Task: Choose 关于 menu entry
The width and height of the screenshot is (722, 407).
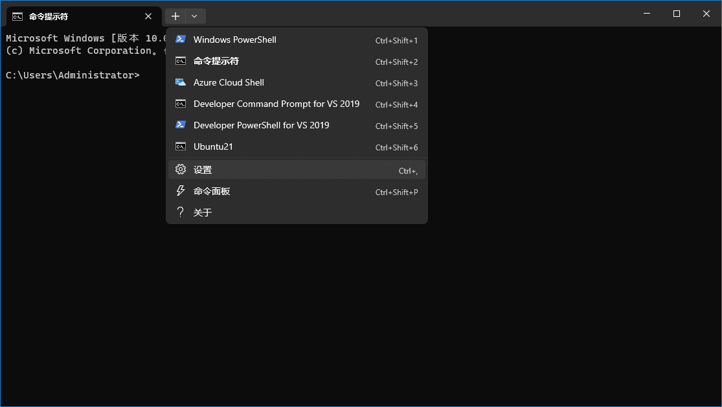Action: [297, 213]
